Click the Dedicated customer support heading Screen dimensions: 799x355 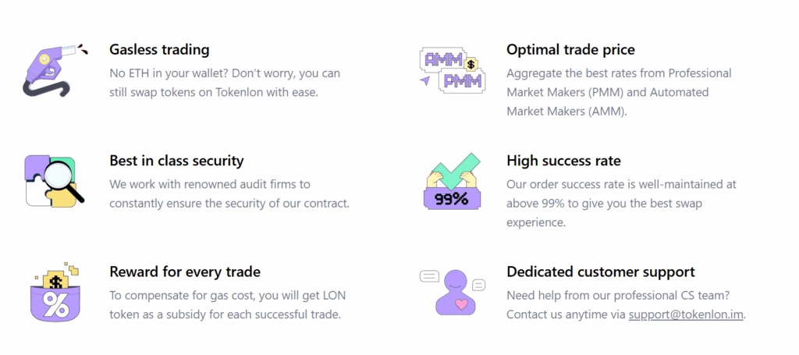(x=600, y=272)
